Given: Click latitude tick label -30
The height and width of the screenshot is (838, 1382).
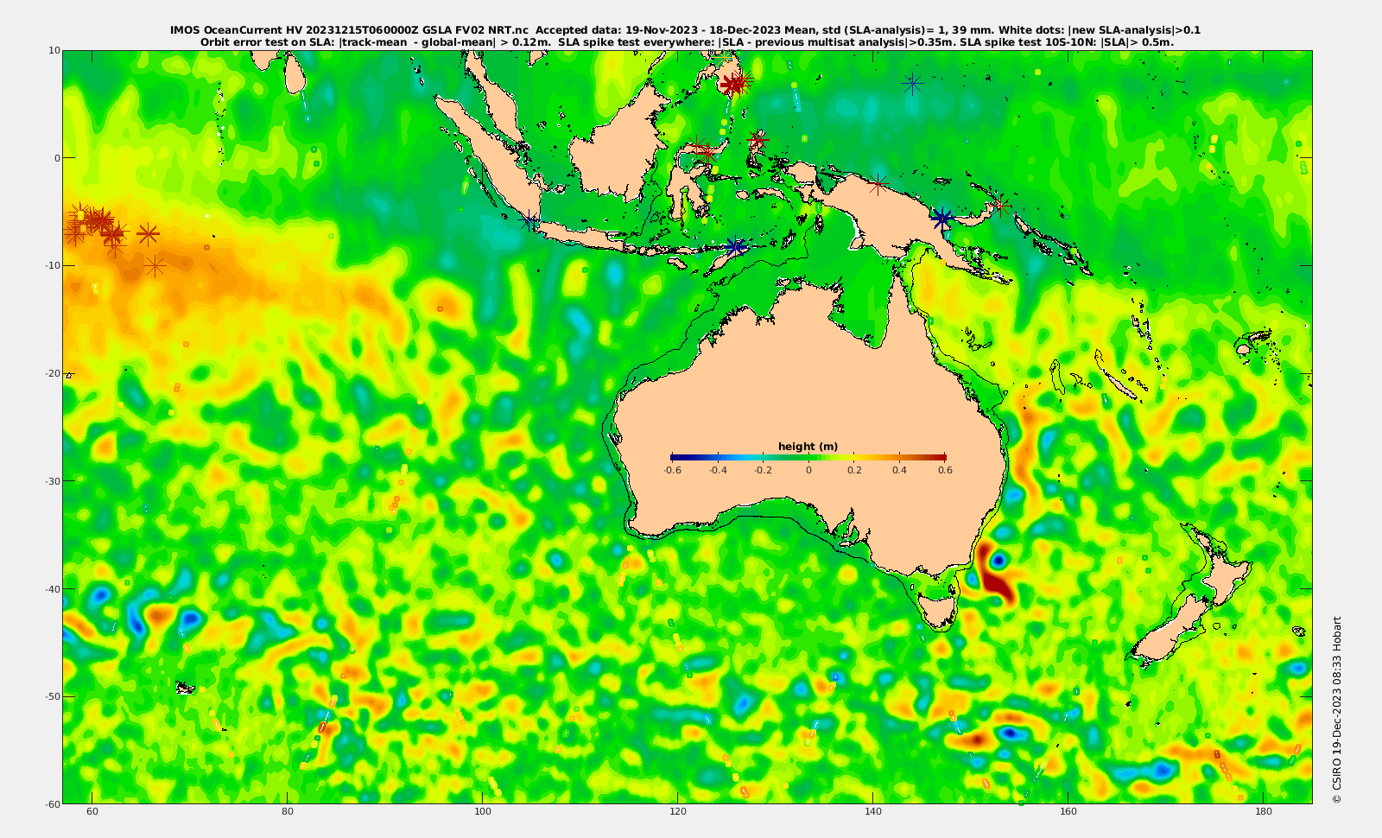Looking at the screenshot, I should (51, 481).
